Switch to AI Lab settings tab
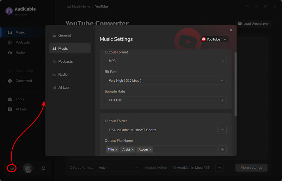The height and width of the screenshot is (181, 282). pyautogui.click(x=70, y=88)
